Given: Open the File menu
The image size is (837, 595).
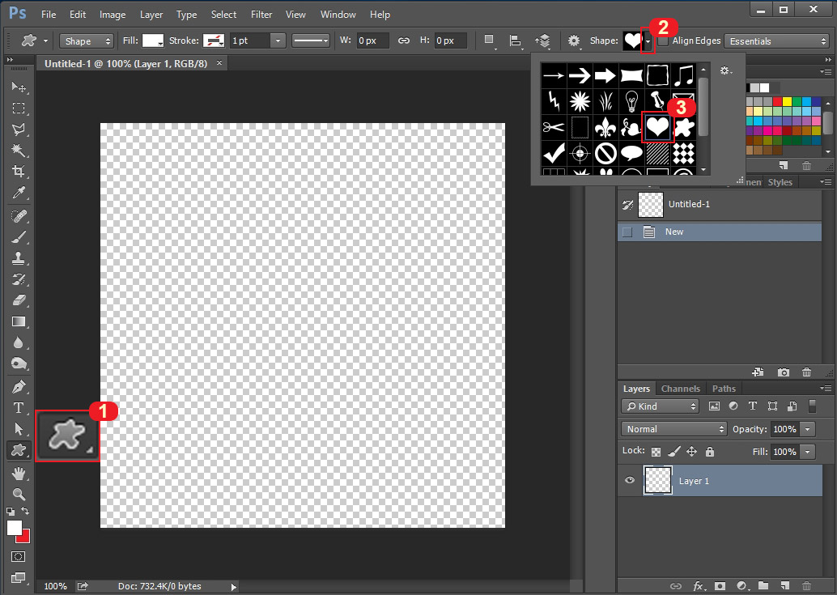Looking at the screenshot, I should (49, 15).
